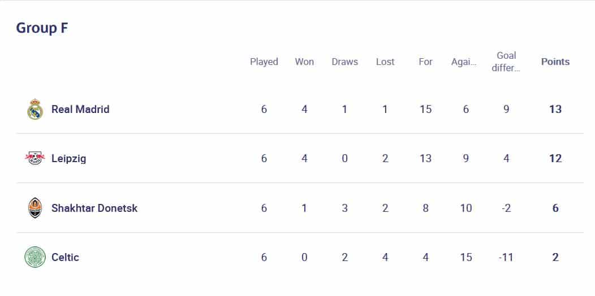Open the Real Madrid team link
Screen dimensions: 595x296
click(80, 109)
